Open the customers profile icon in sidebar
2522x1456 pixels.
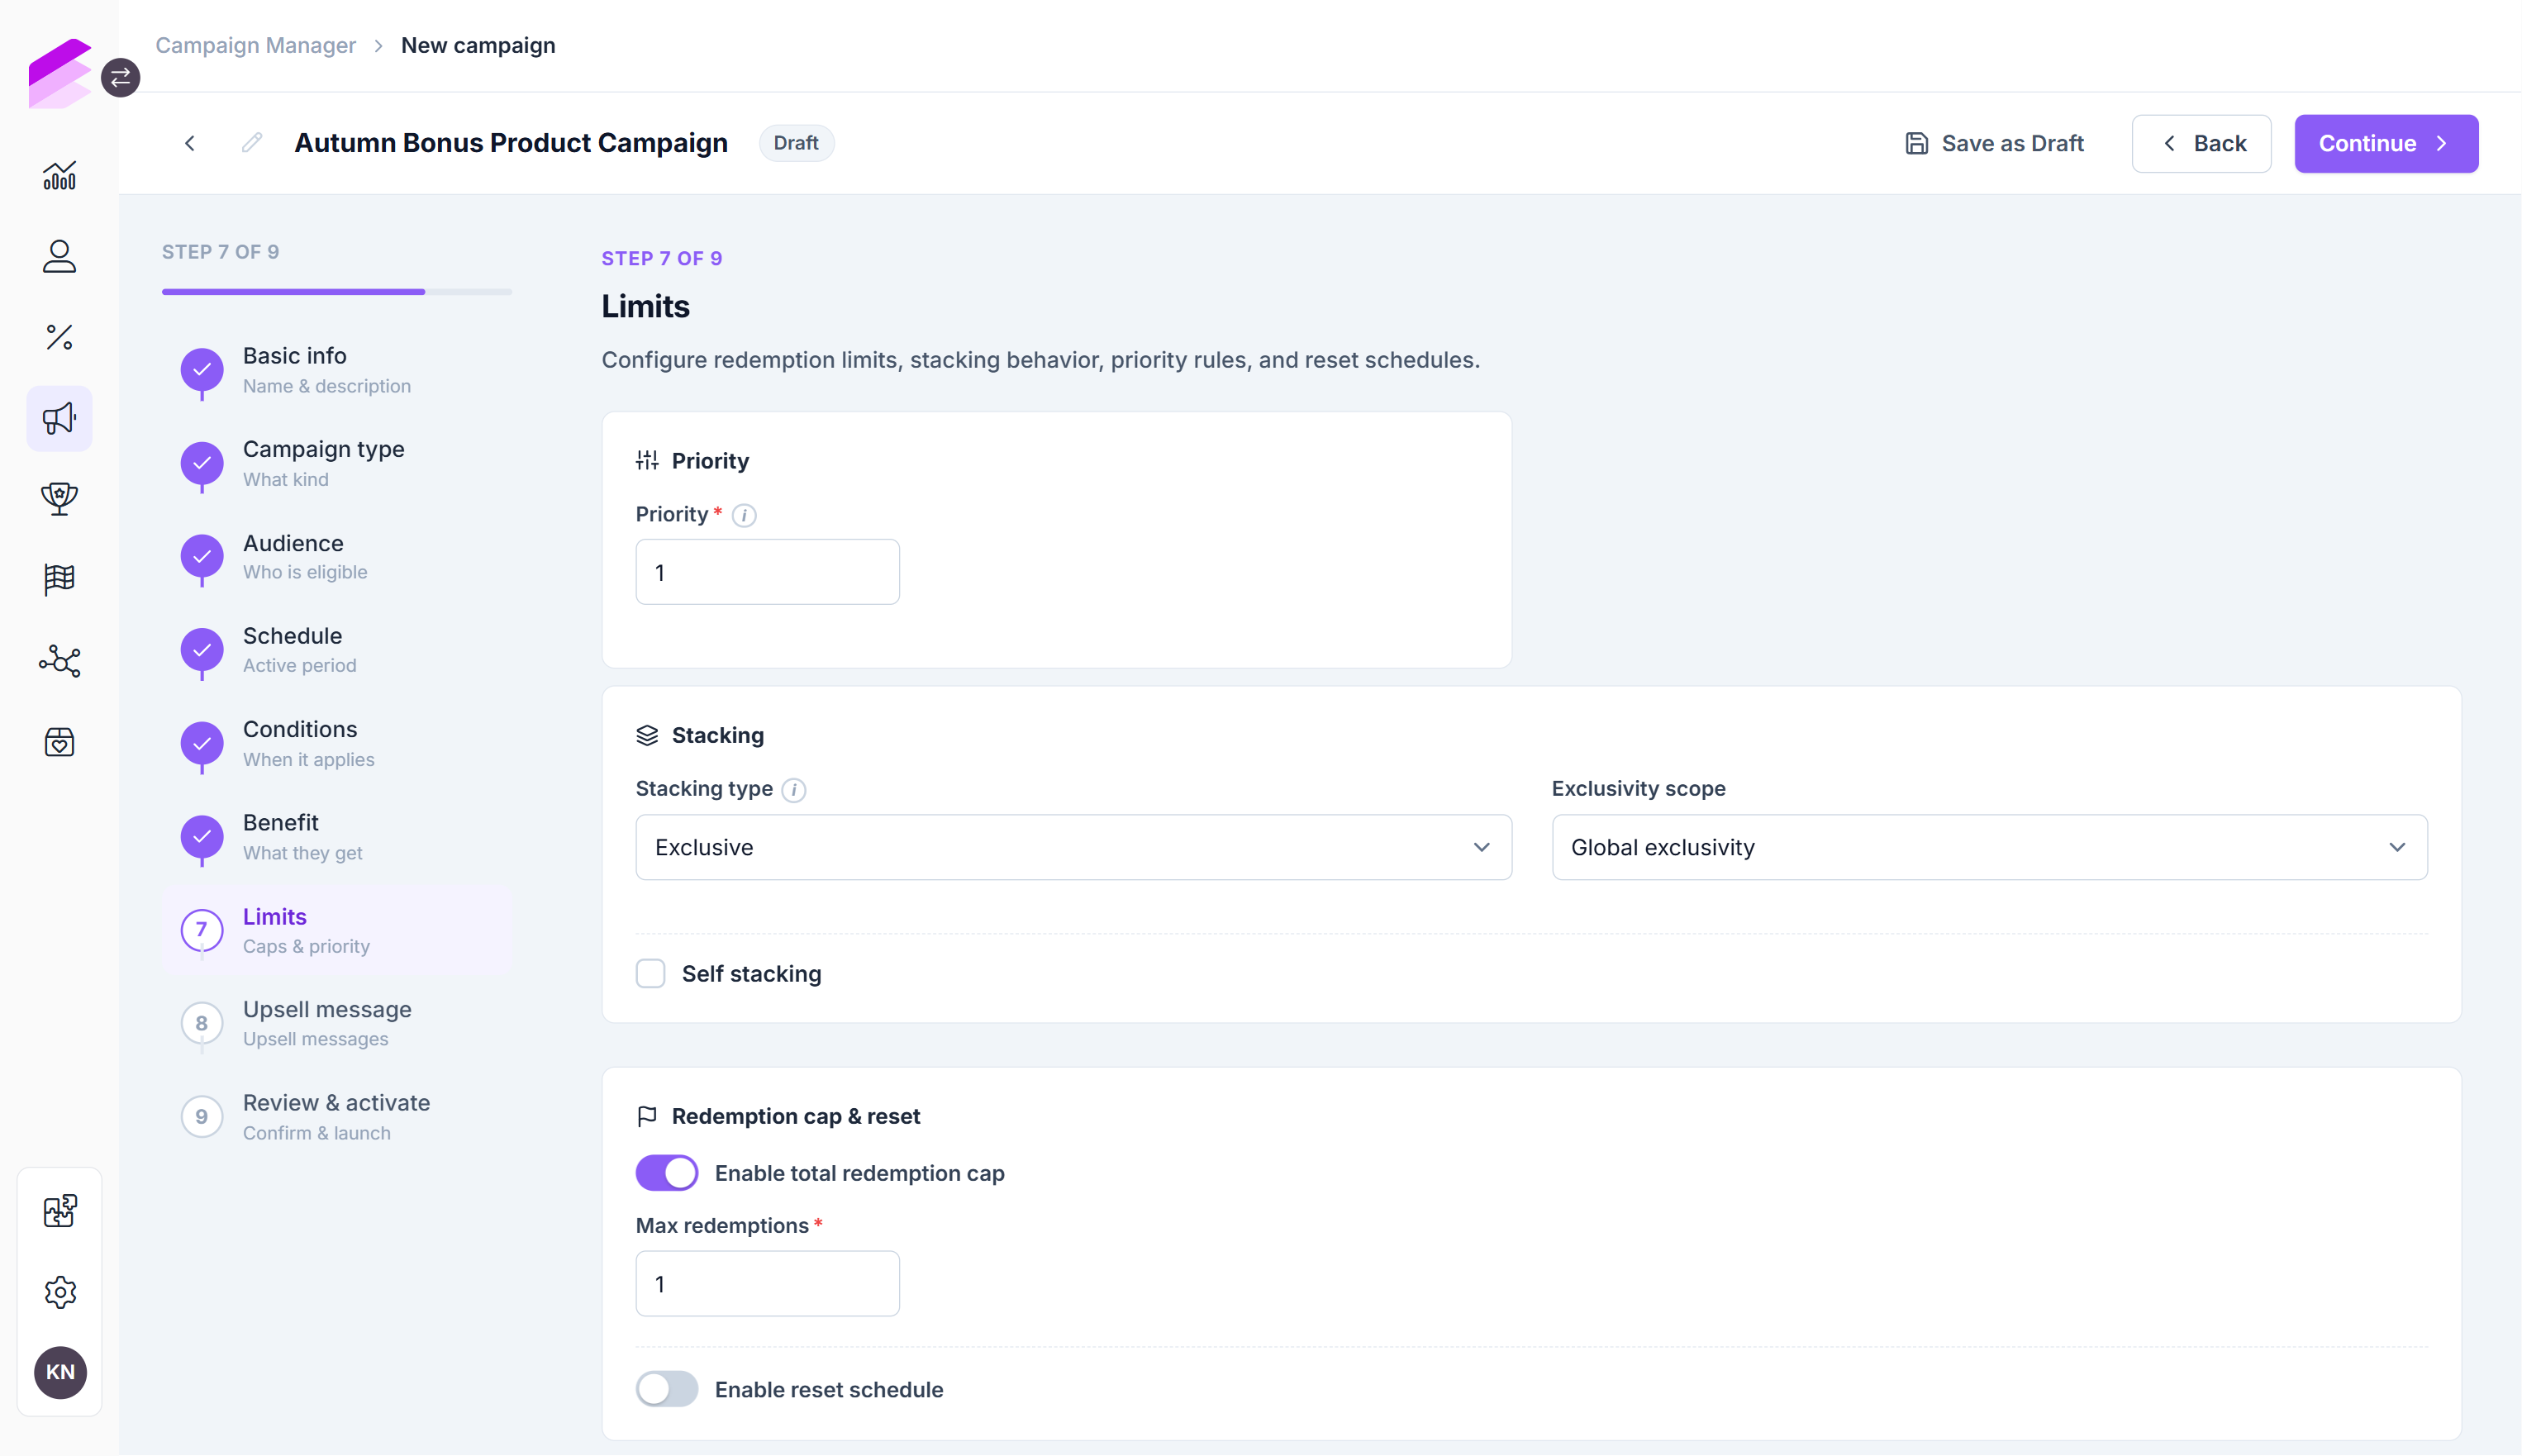coord(59,256)
